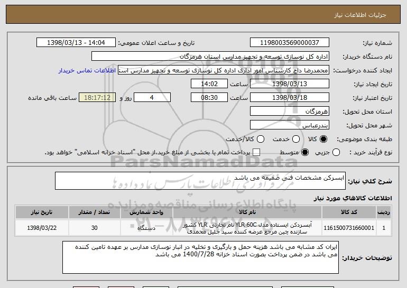Click the شرح کلی نیاز label
This screenshot has width=407, height=288.
tap(370, 181)
